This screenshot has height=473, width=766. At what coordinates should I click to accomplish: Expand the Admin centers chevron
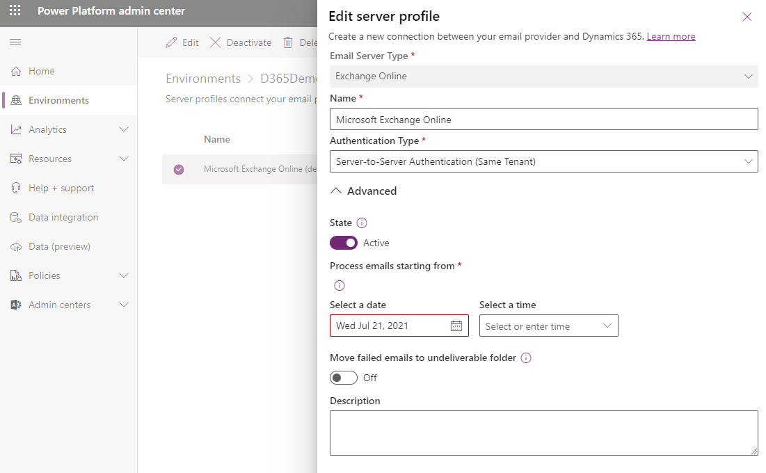click(124, 305)
